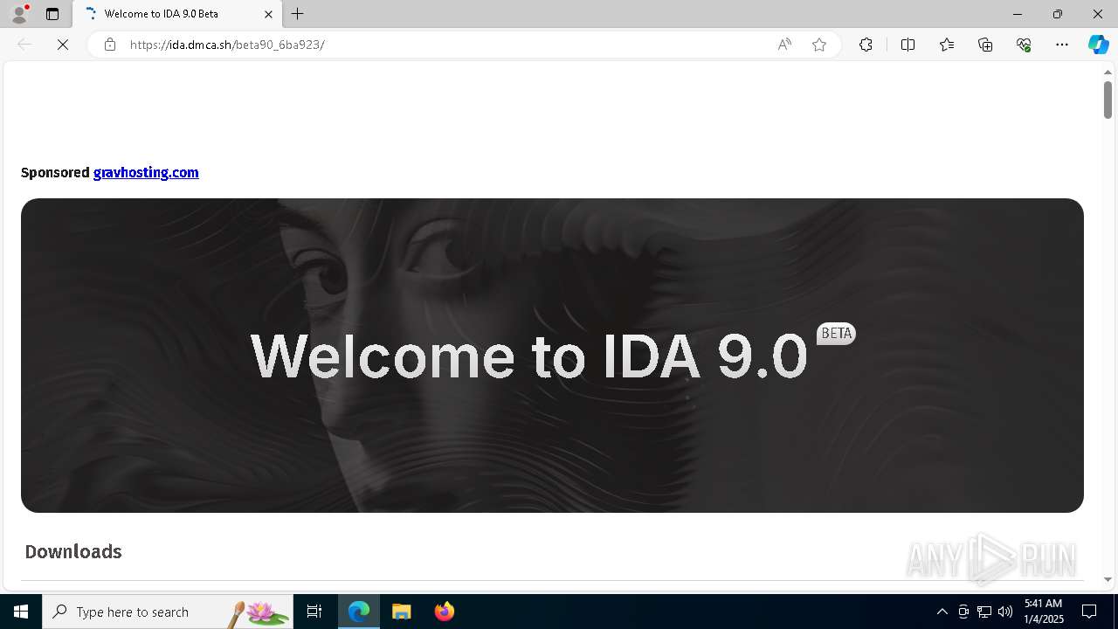This screenshot has height=629, width=1118.
Task: Click the page scrollbar down arrow
Action: pos(1108,579)
